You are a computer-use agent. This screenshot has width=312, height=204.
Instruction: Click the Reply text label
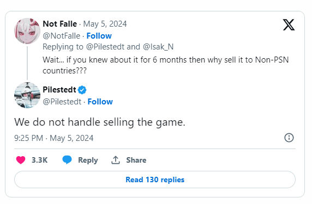click(x=88, y=160)
